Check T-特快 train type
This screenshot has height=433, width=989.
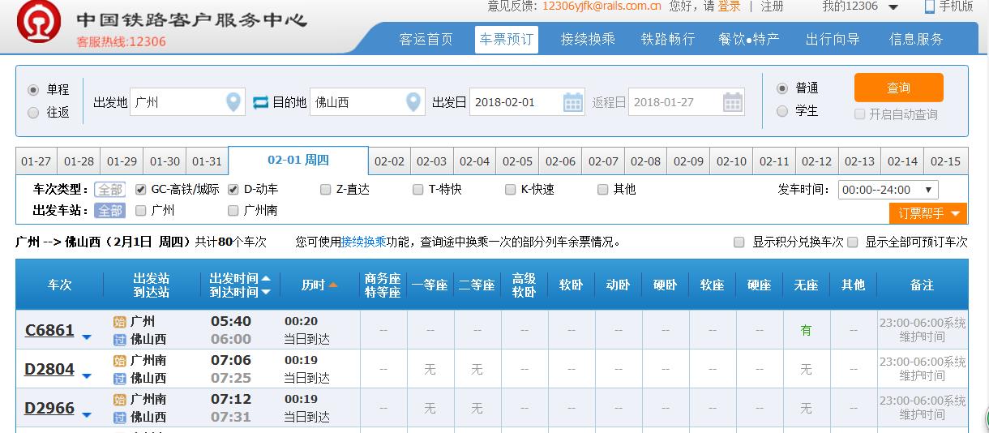(418, 190)
